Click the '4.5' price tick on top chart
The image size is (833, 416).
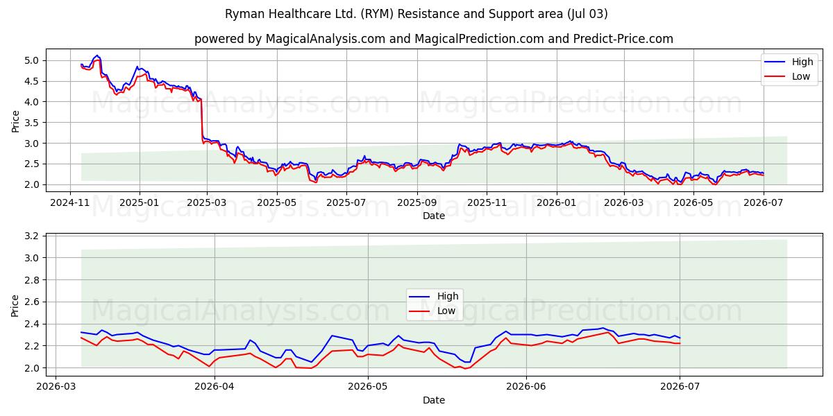[x=33, y=81]
